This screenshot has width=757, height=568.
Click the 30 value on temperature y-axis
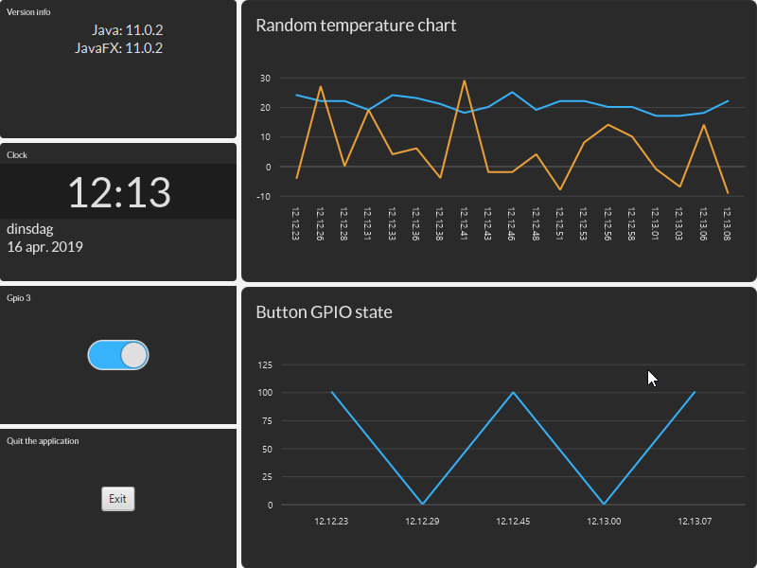coord(265,78)
